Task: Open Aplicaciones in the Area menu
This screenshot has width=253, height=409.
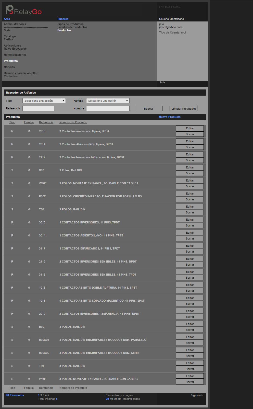Action: click(x=12, y=46)
